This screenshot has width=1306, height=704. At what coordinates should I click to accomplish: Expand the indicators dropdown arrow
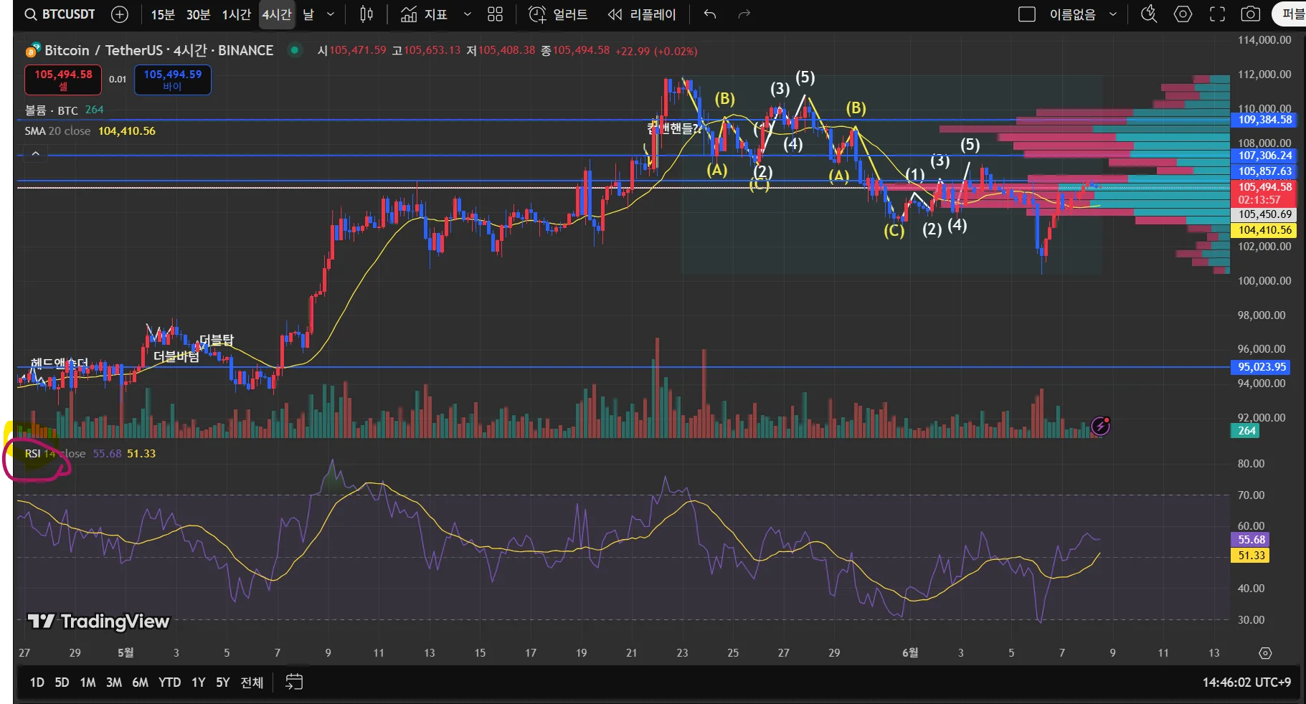(468, 14)
